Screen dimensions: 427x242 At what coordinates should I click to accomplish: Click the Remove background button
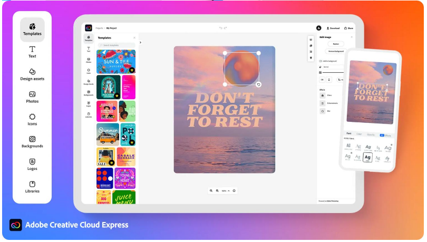336,51
